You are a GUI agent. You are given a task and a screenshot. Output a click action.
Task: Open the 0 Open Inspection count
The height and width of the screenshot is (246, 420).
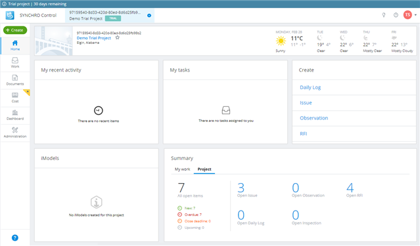pos(296,215)
